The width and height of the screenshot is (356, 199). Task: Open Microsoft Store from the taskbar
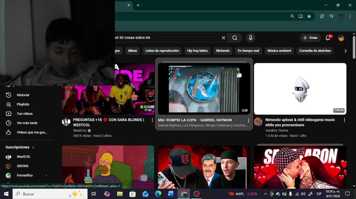(133, 194)
